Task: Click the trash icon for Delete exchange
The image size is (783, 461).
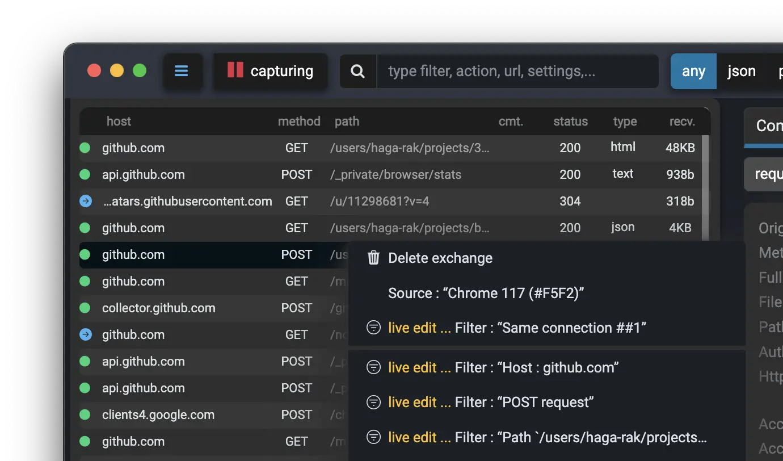Action: tap(373, 258)
